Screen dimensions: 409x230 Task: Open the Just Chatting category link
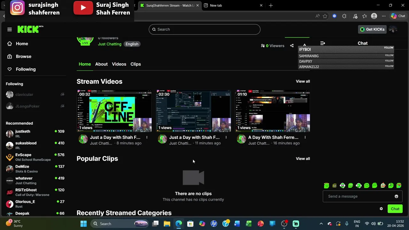tap(110, 44)
